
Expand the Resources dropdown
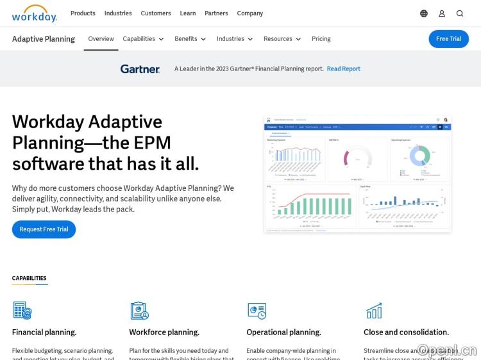[x=282, y=39]
